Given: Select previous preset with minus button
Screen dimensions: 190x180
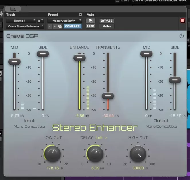Looking at the screenshot, I should [x=50, y=26].
